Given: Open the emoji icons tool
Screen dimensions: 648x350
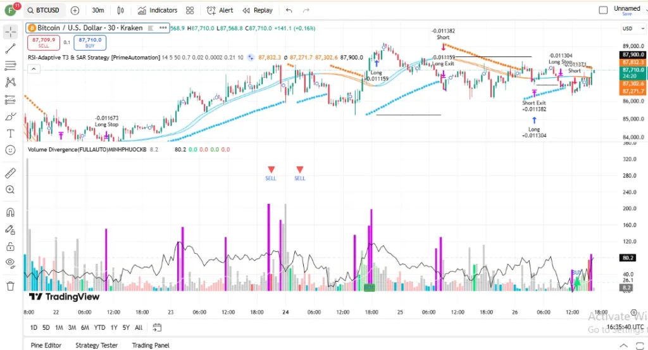Looking at the screenshot, I should 10,150.
